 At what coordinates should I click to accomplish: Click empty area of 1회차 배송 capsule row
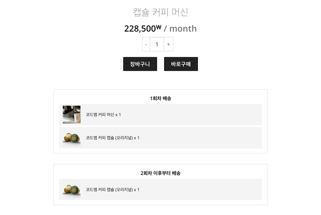[x=201, y=138]
